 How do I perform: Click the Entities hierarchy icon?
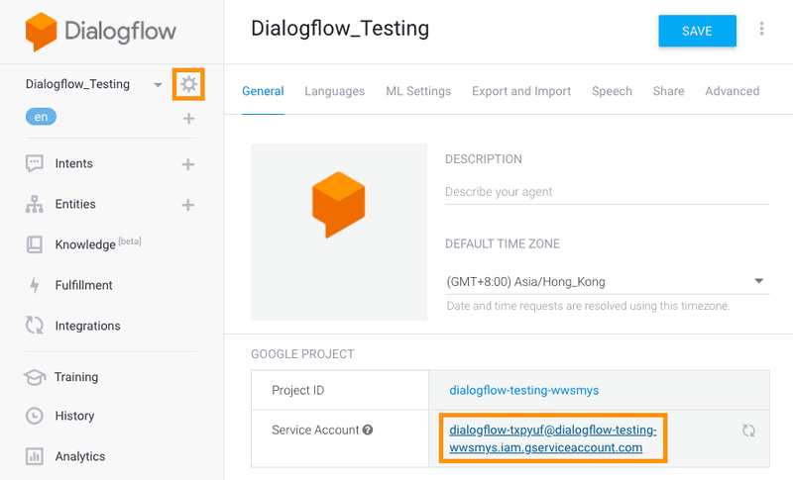point(35,204)
